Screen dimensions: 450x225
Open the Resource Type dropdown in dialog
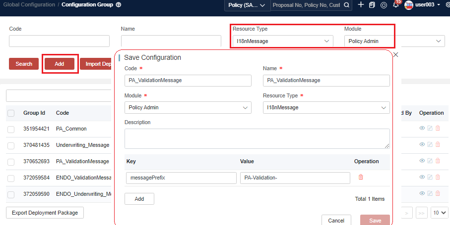326,107
